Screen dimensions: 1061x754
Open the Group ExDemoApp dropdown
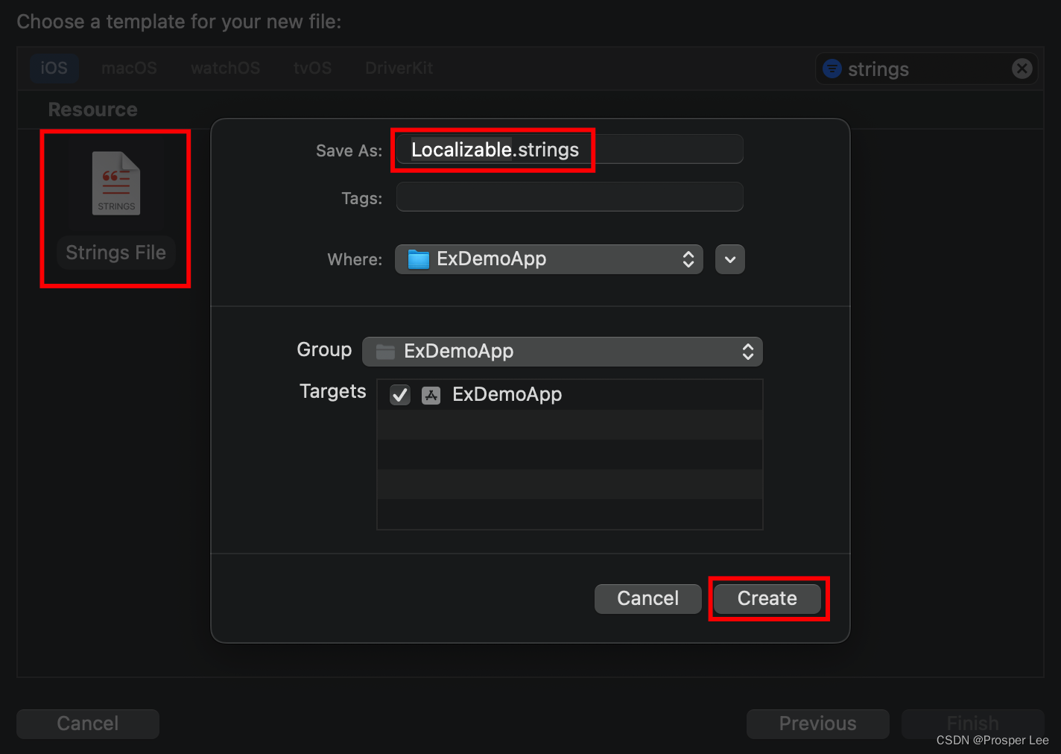563,352
